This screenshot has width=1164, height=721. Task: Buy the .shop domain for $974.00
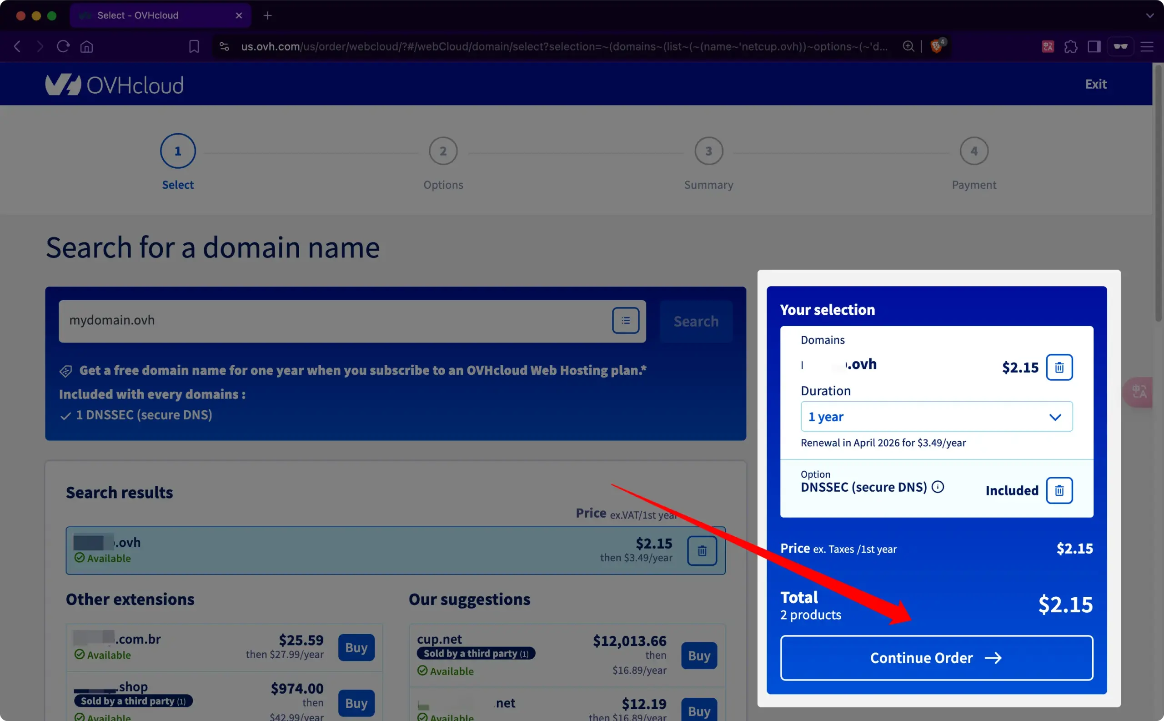tap(356, 703)
